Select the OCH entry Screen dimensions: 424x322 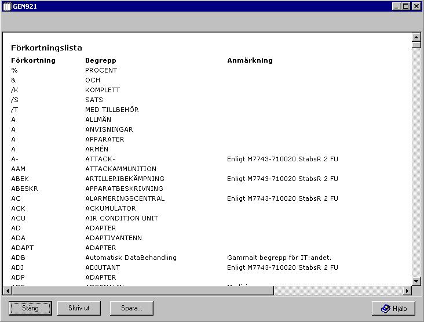tap(93, 80)
